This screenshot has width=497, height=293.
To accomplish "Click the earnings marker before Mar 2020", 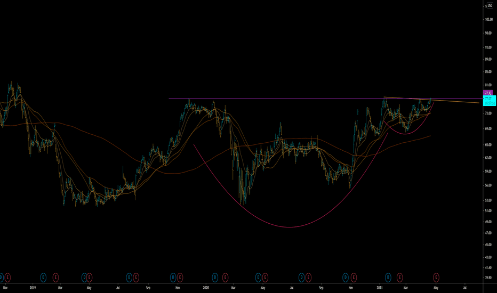I will pyautogui.click(x=225, y=278).
